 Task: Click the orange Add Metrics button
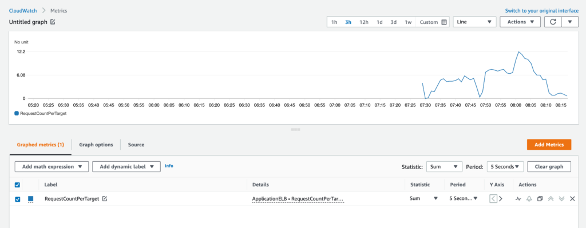[x=549, y=145]
